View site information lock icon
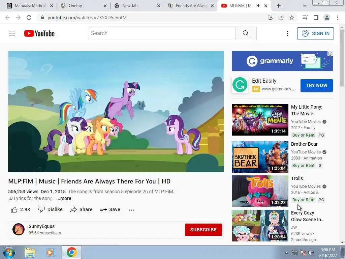 pos(42,18)
